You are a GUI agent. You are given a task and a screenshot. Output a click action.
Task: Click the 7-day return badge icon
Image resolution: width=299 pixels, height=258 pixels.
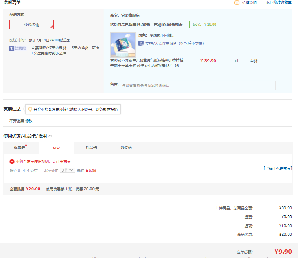pyautogui.click(x=141, y=43)
